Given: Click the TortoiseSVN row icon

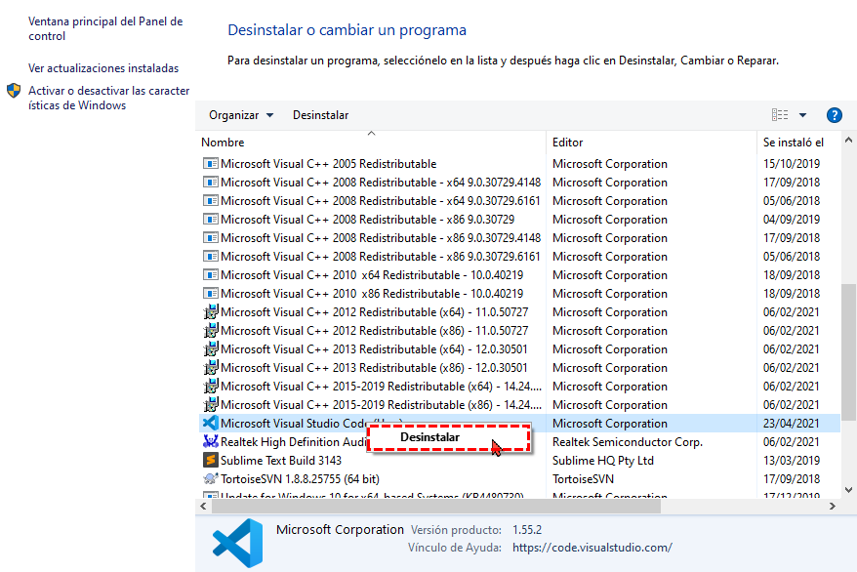Looking at the screenshot, I should 211,478.
